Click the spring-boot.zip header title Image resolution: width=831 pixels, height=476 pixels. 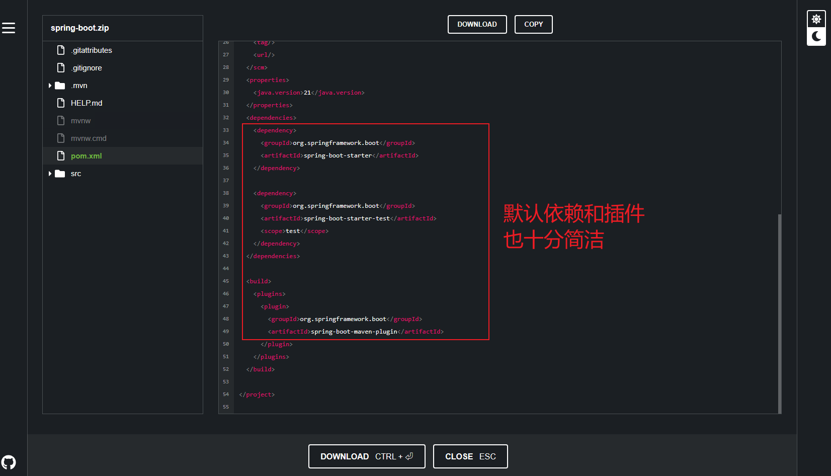click(x=79, y=28)
